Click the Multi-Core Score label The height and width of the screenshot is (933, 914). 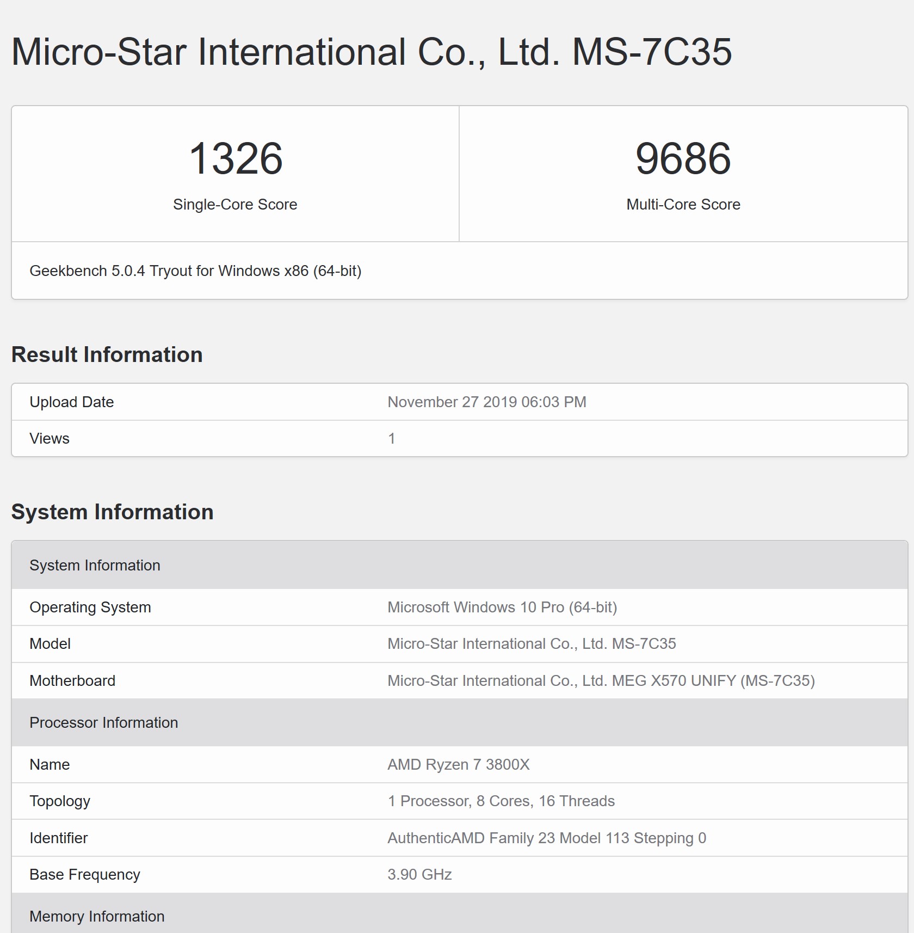(683, 205)
